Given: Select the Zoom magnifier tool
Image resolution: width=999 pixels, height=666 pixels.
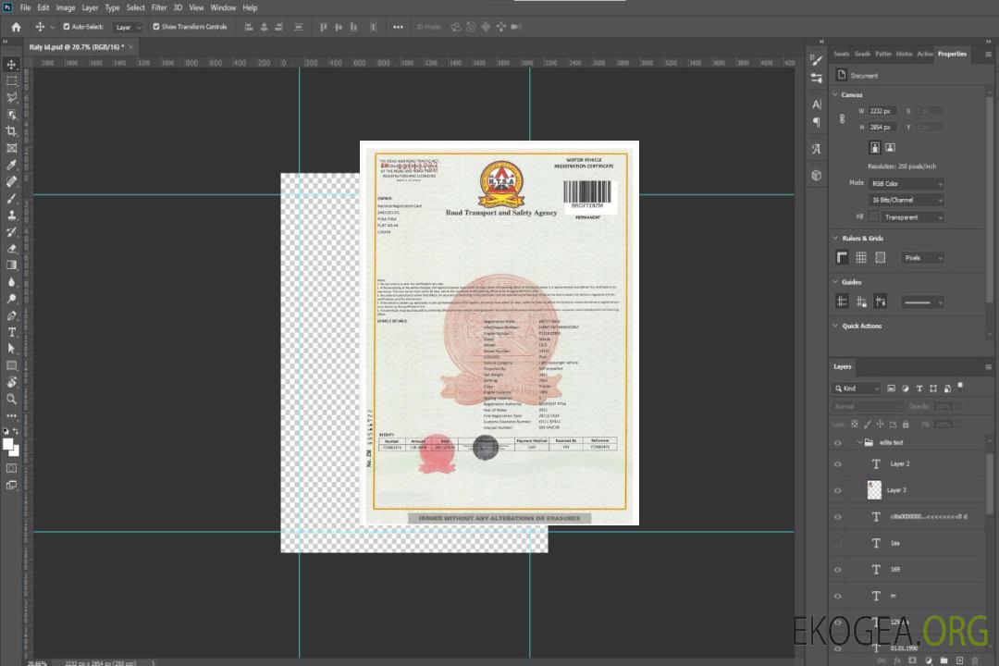Looking at the screenshot, I should tap(12, 399).
